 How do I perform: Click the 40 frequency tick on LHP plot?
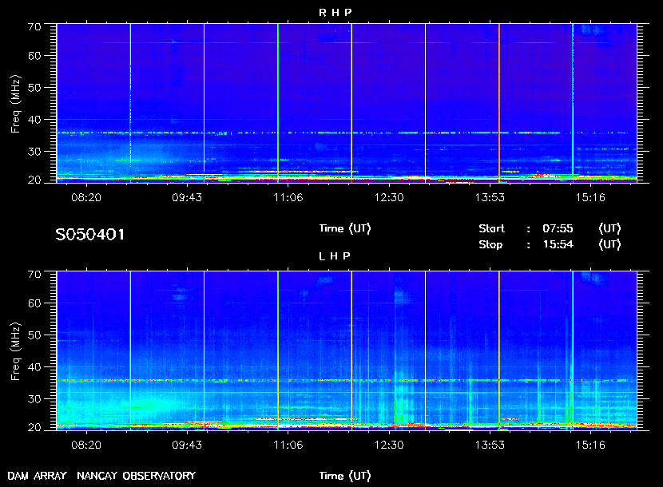[34, 367]
